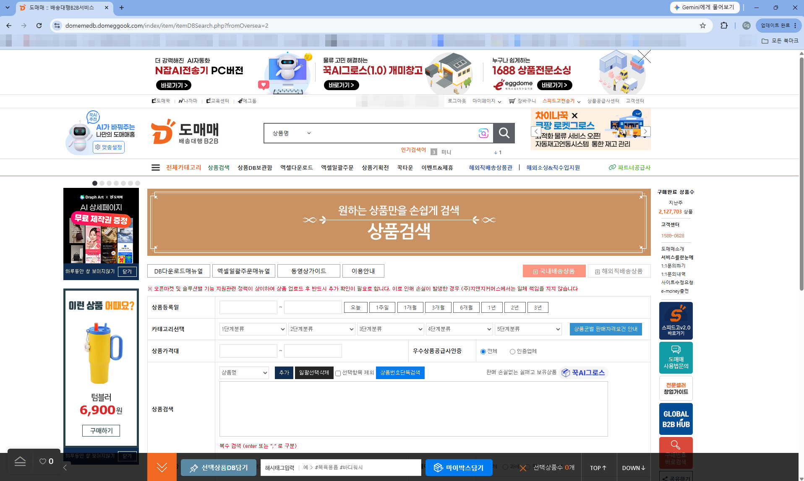The width and height of the screenshot is (804, 481).
Task: Open 스피드고v2.0 바로가기 icon
Action: [676, 320]
